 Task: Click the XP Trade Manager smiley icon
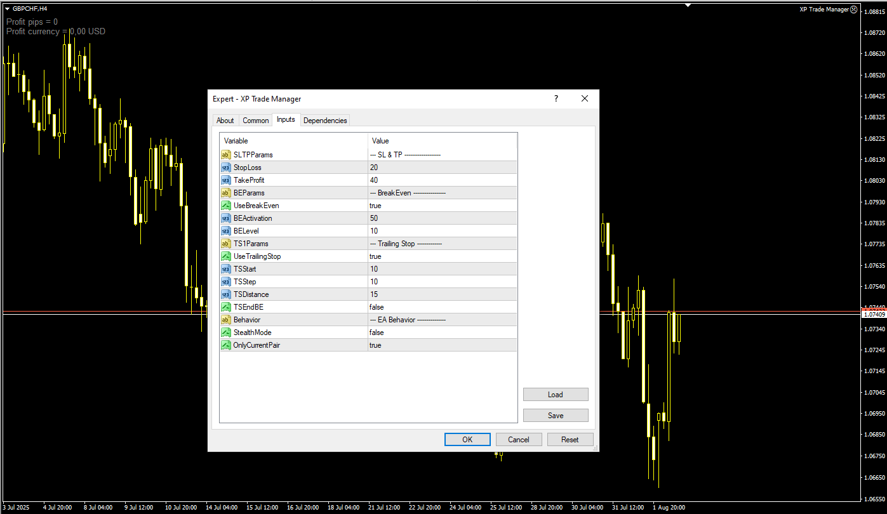(x=854, y=9)
